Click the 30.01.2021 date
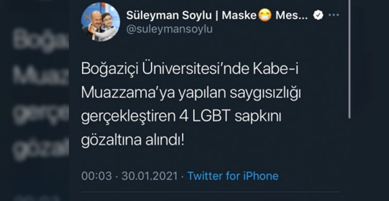Image resolution: width=389 pixels, height=201 pixels. pyautogui.click(x=149, y=176)
